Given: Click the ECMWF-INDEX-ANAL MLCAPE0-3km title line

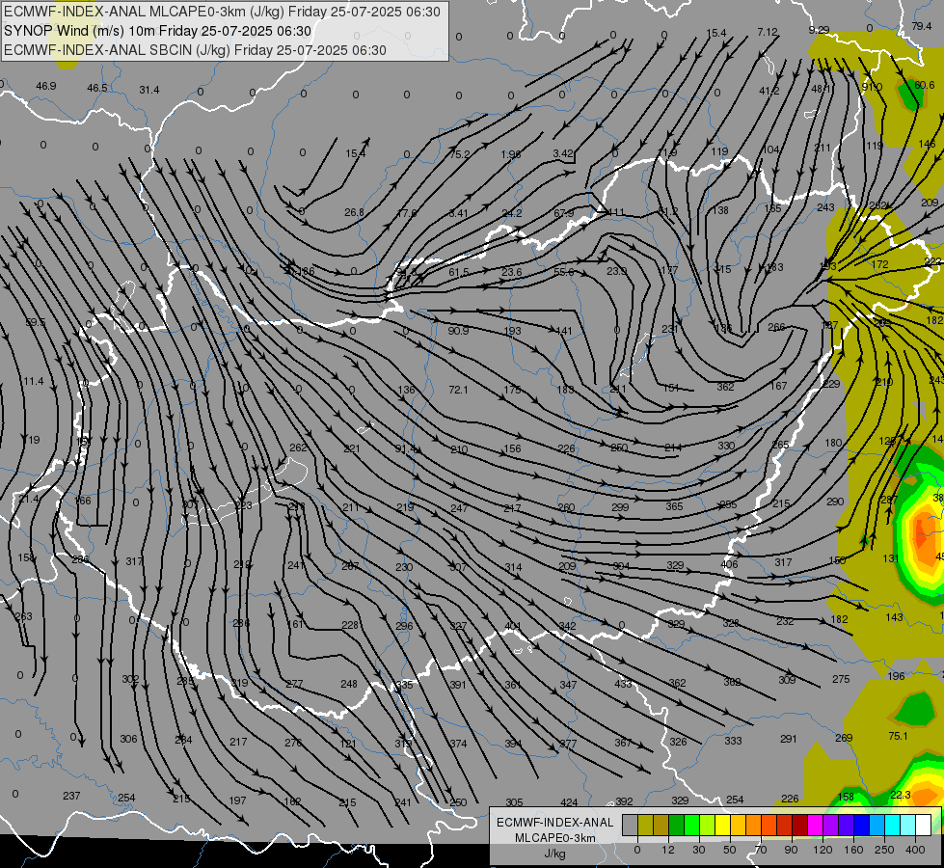Looking at the screenshot, I should click(222, 12).
